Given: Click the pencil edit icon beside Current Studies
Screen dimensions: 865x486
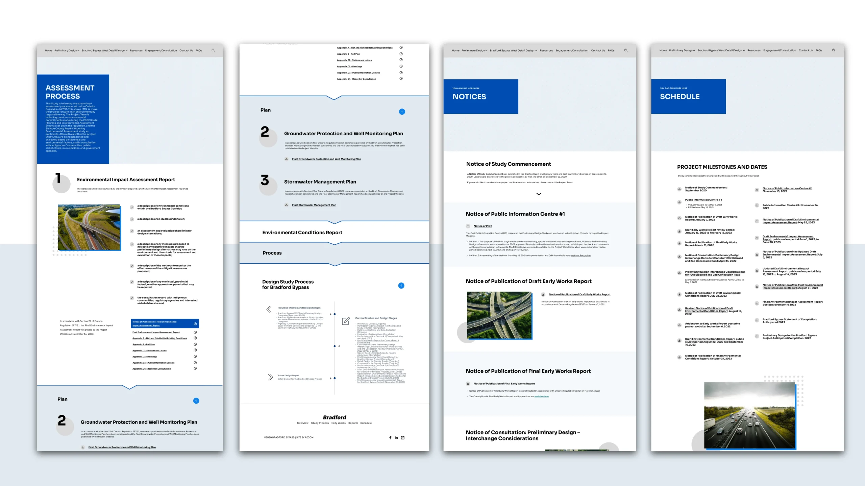Looking at the screenshot, I should click(x=346, y=321).
